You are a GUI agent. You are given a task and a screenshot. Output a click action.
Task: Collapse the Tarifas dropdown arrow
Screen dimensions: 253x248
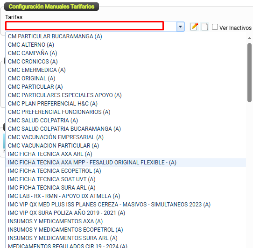tap(181, 27)
